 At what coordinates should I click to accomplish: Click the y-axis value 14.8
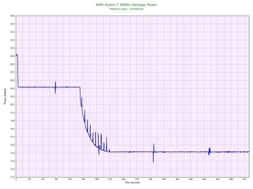click(12, 153)
